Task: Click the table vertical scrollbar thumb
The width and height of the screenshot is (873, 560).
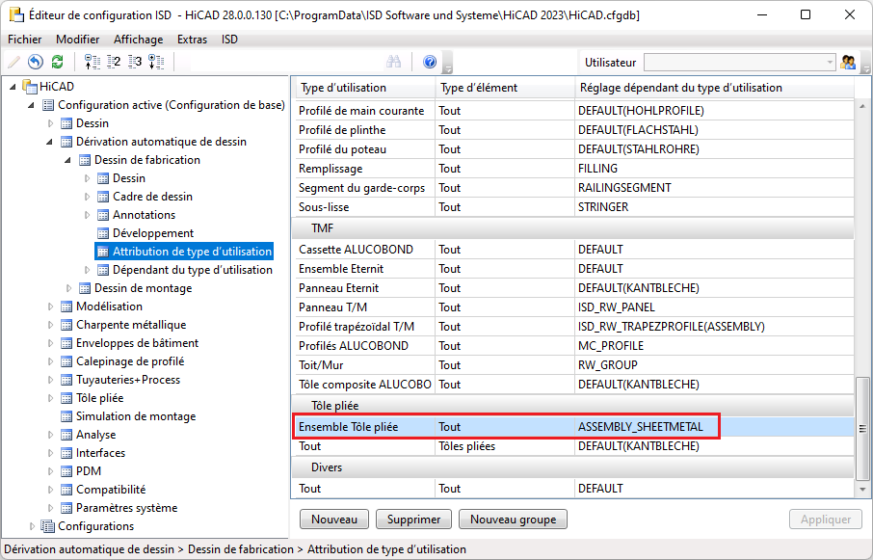Action: pyautogui.click(x=862, y=428)
